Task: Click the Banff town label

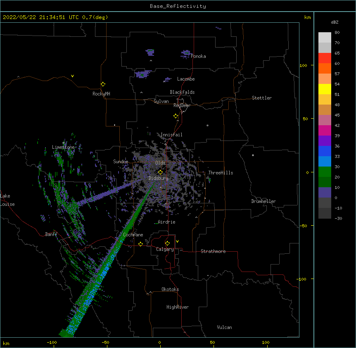Action: click(51, 234)
